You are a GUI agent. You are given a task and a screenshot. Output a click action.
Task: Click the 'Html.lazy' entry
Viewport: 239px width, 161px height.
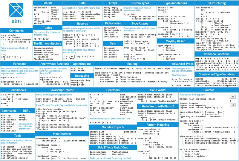point(77,69)
